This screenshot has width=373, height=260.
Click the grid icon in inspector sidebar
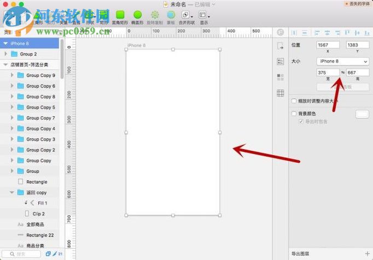click(281, 93)
